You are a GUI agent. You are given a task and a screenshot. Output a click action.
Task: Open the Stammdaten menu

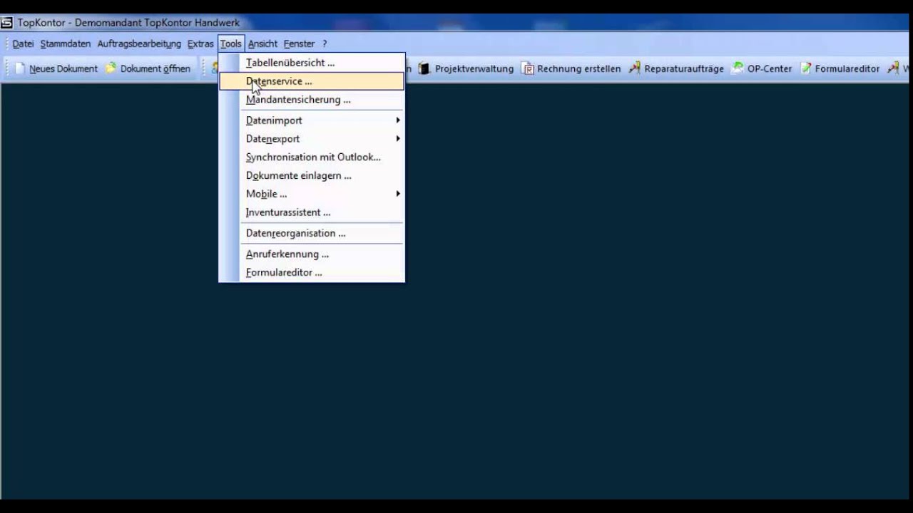tap(66, 43)
